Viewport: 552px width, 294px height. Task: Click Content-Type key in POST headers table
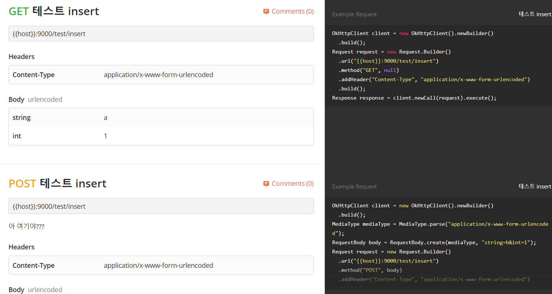pyautogui.click(x=34, y=266)
